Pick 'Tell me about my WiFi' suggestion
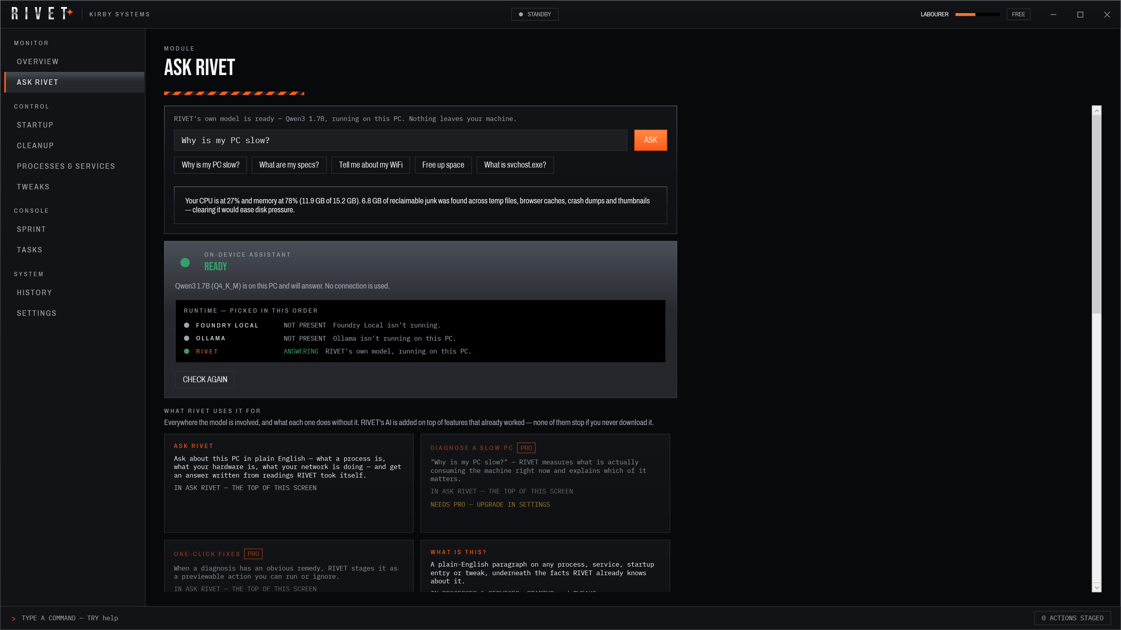The width and height of the screenshot is (1121, 630). pyautogui.click(x=370, y=165)
